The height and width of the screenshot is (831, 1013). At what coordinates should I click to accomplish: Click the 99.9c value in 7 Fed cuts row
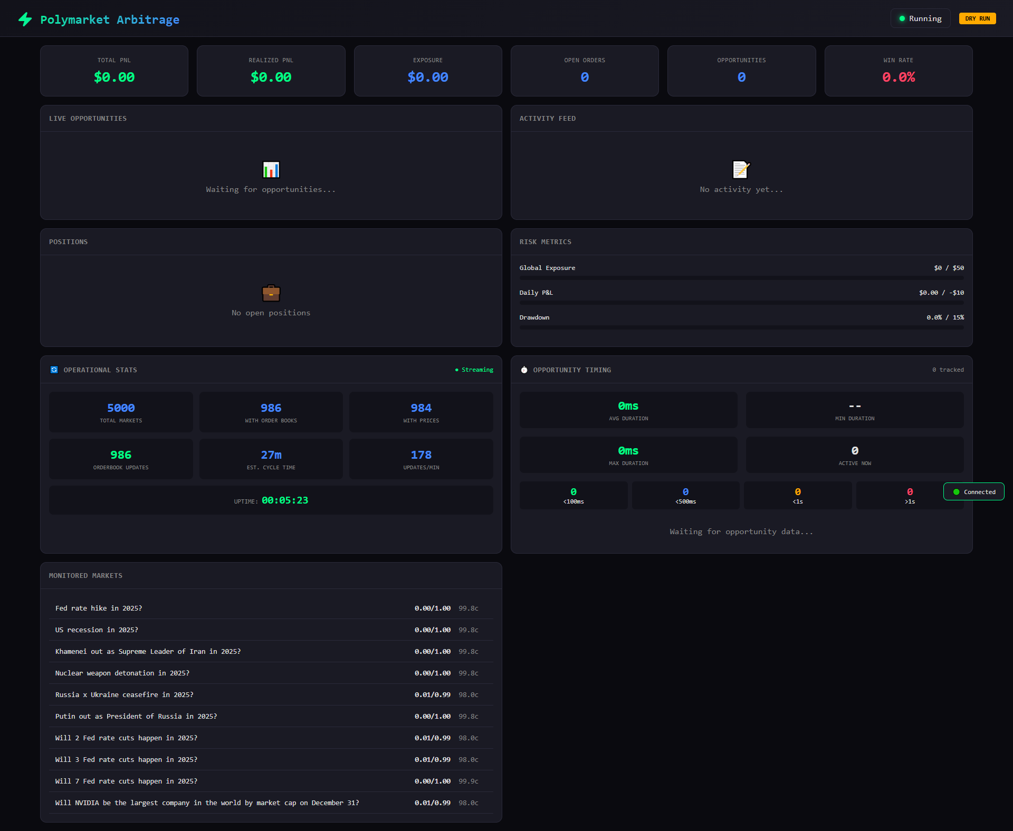point(469,781)
